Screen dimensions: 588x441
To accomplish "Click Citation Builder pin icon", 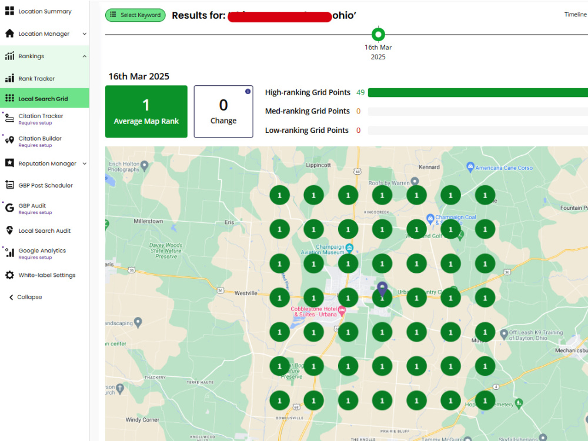I will (9, 141).
